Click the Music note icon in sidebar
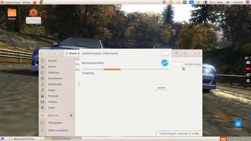The image size is (251, 141). 42,90
